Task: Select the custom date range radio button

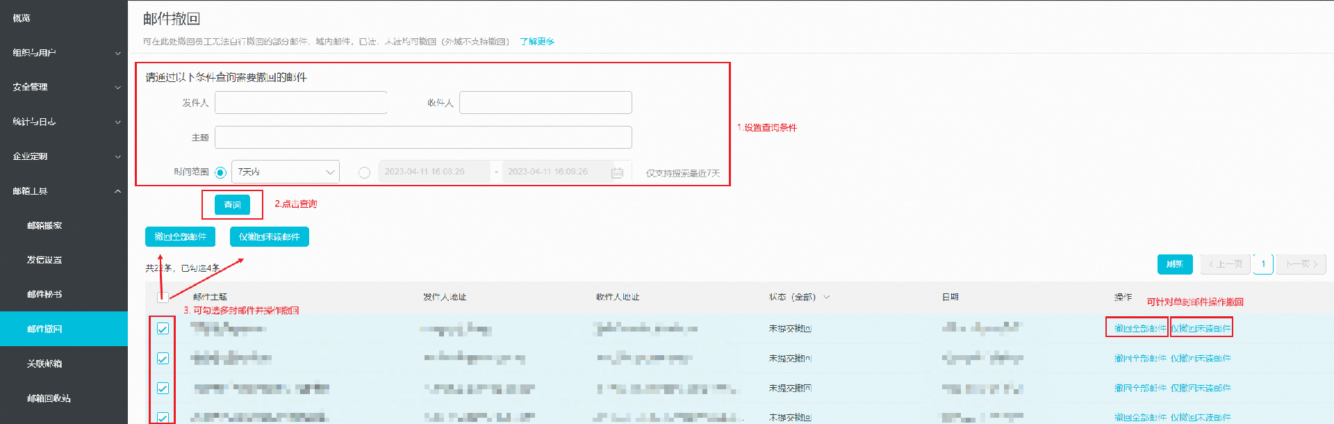Action: point(364,172)
